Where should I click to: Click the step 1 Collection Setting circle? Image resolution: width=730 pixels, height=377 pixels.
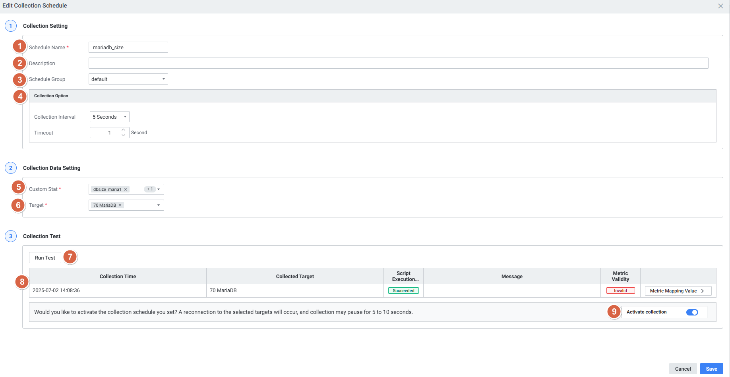point(11,26)
